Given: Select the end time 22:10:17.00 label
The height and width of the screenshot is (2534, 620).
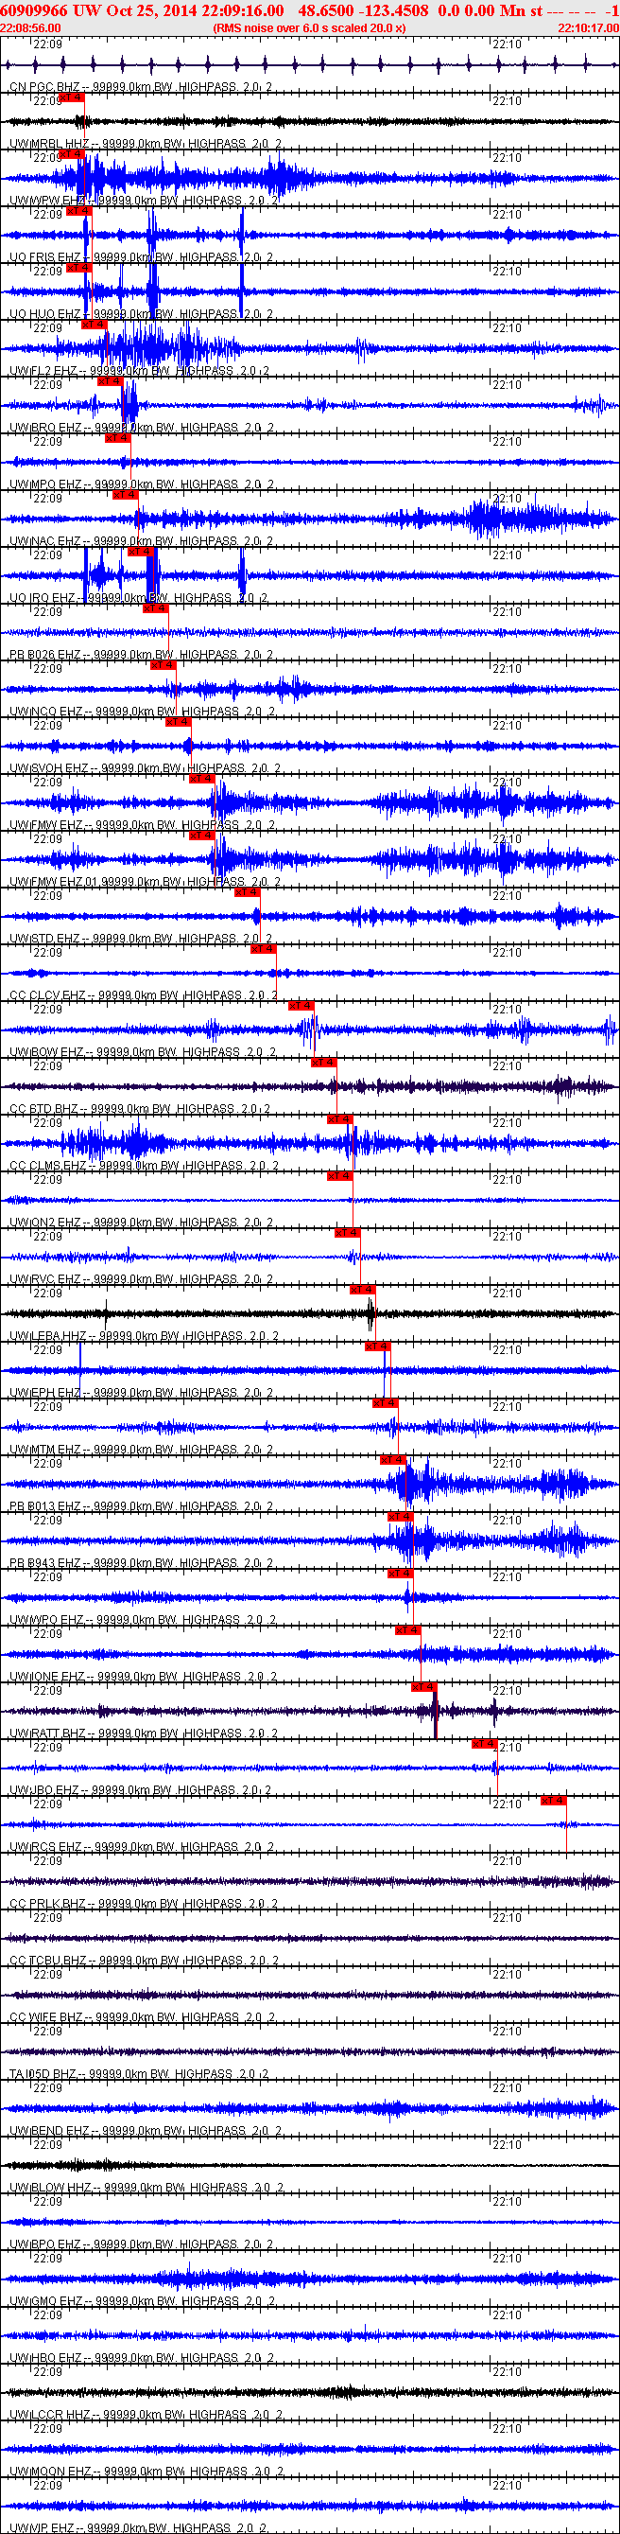Looking at the screenshot, I should click(589, 28).
